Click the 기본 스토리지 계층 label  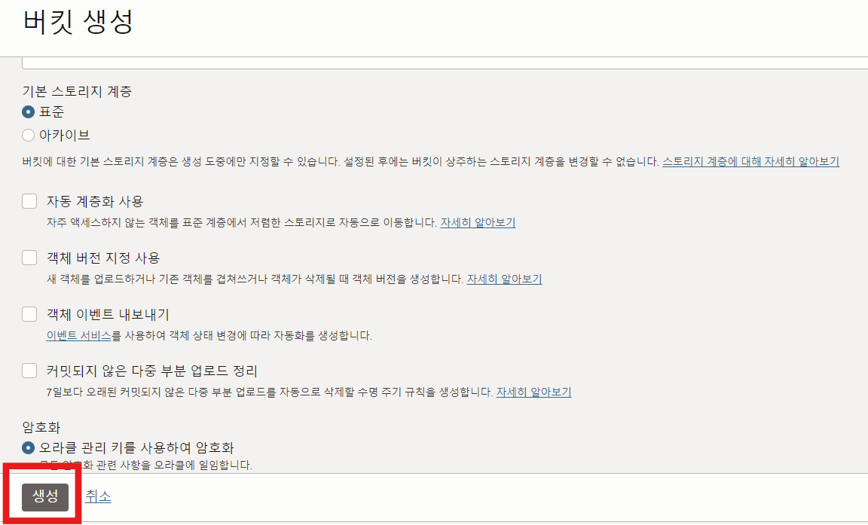(77, 91)
